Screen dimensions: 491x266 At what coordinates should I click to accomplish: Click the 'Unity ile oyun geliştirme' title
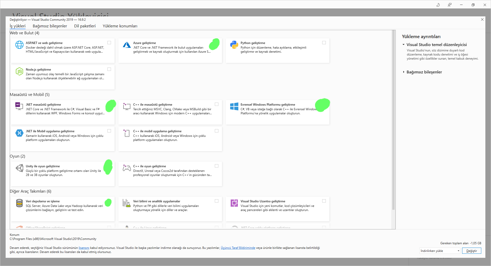click(x=43, y=166)
